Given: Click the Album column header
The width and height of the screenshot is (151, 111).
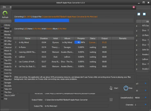Looking at the screenshot, I should 67,38.
